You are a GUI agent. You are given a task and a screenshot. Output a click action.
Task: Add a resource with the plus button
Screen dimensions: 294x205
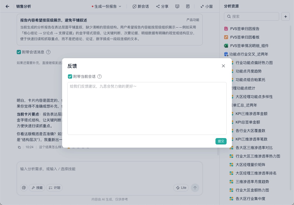pos(286,16)
